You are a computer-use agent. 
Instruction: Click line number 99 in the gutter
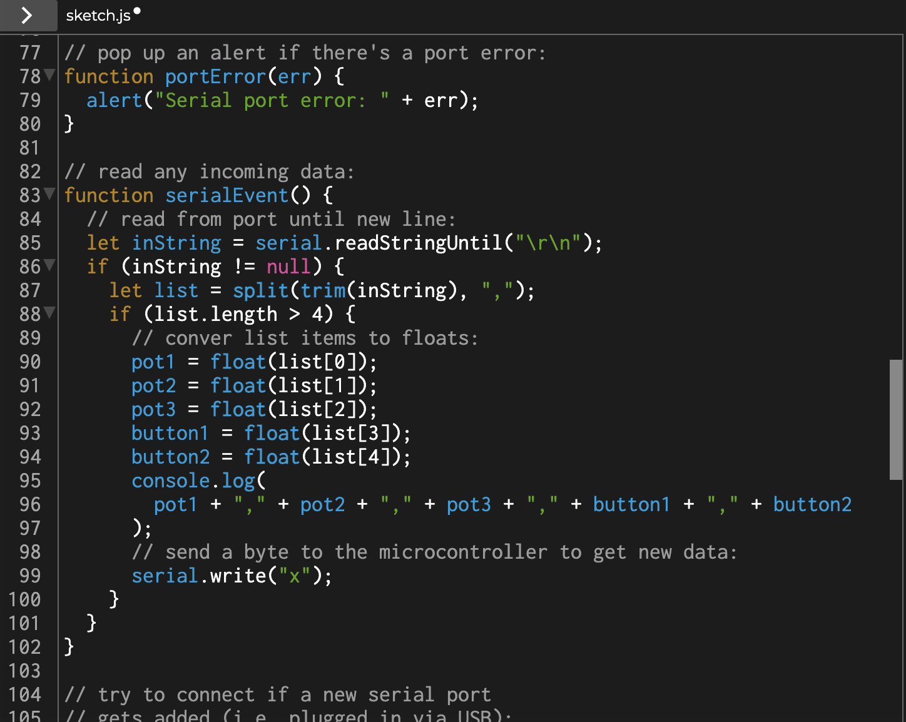pyautogui.click(x=29, y=576)
